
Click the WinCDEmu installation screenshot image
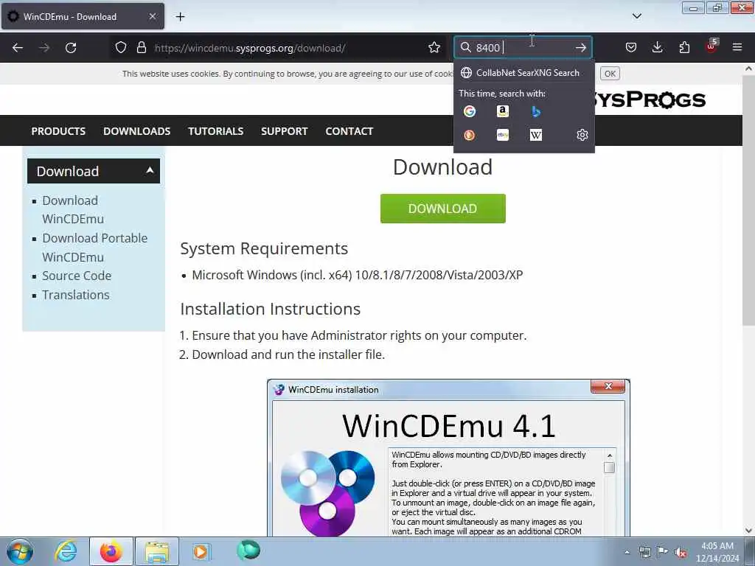tap(448, 458)
